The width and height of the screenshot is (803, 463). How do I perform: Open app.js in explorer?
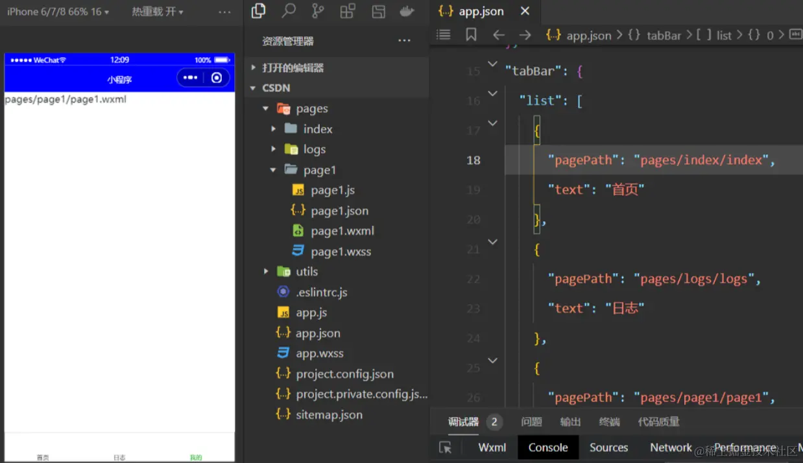(x=311, y=313)
